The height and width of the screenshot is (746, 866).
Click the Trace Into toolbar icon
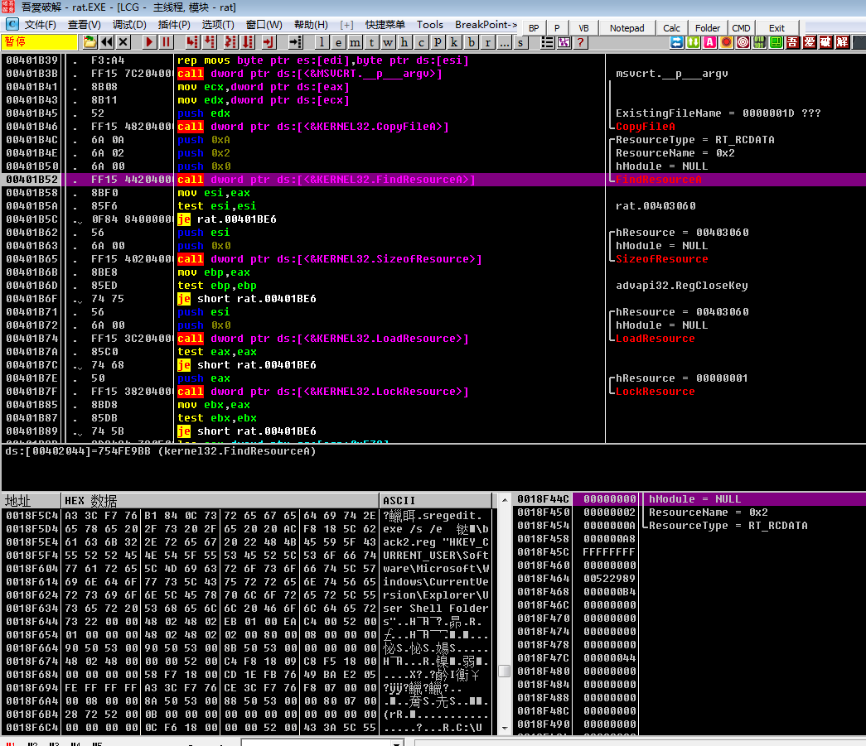(x=230, y=42)
